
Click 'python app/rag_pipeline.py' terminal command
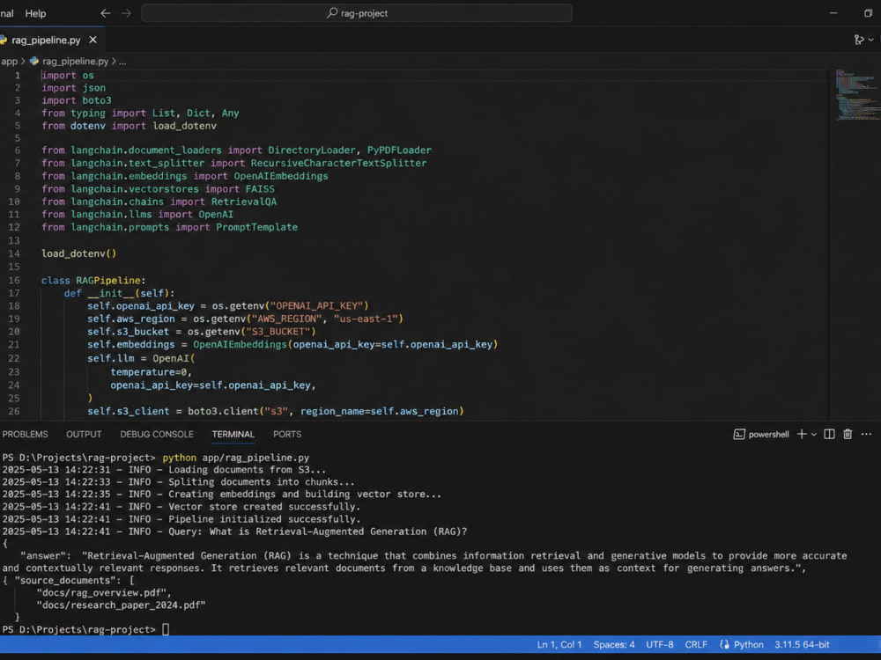(236, 458)
